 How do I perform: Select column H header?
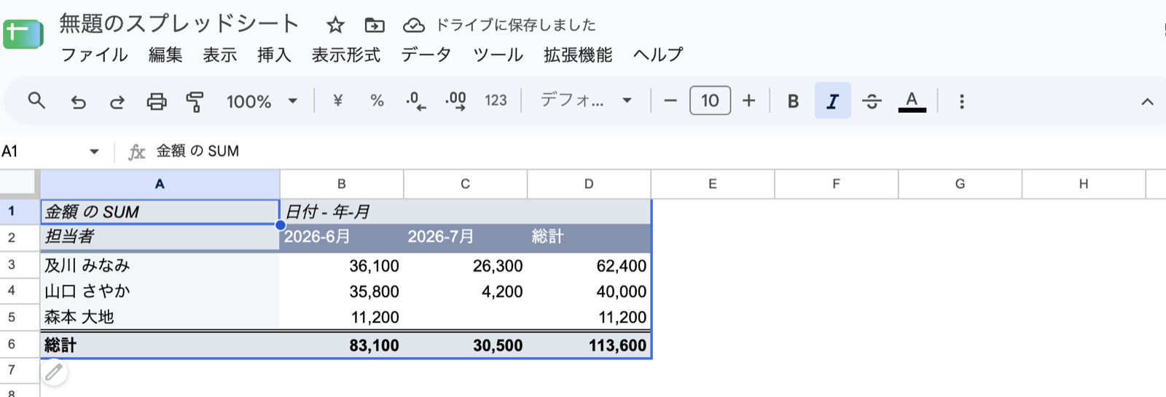[1083, 184]
